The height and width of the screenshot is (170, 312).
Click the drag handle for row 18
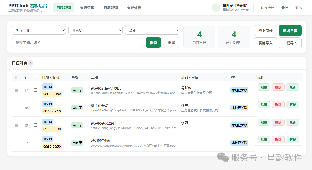point(16,108)
